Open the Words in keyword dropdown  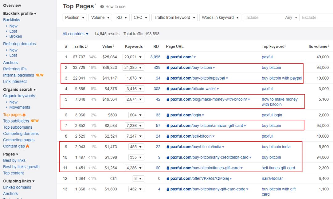pos(220,18)
